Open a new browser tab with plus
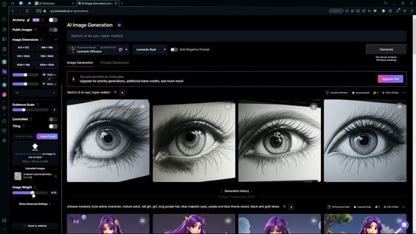This screenshot has width=416, height=234. click(x=122, y=3)
